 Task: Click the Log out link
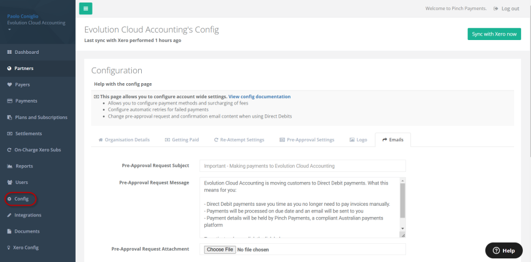506,9
